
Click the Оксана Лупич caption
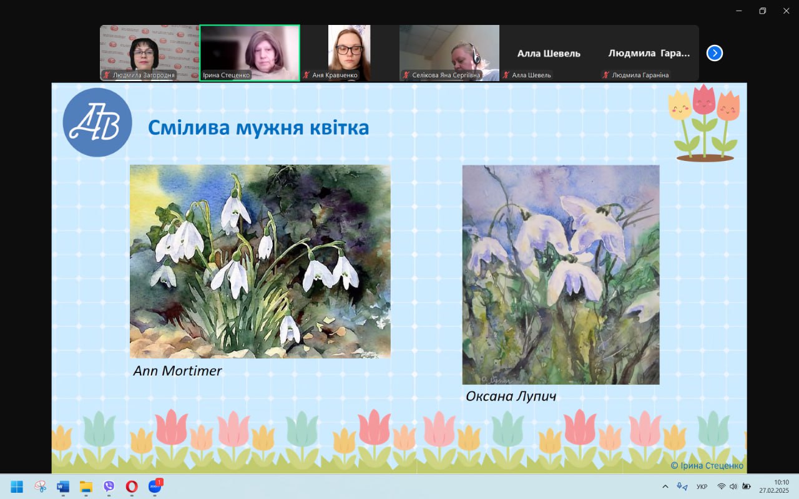tap(511, 397)
